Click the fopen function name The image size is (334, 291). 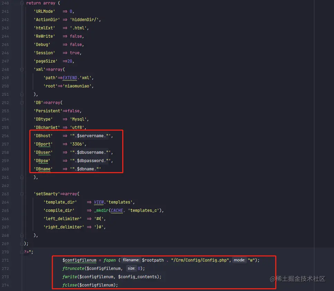pyautogui.click(x=109, y=260)
